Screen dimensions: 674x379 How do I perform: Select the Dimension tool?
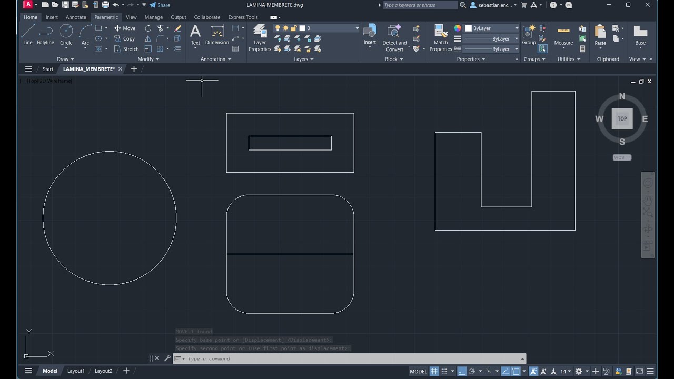pyautogui.click(x=217, y=35)
